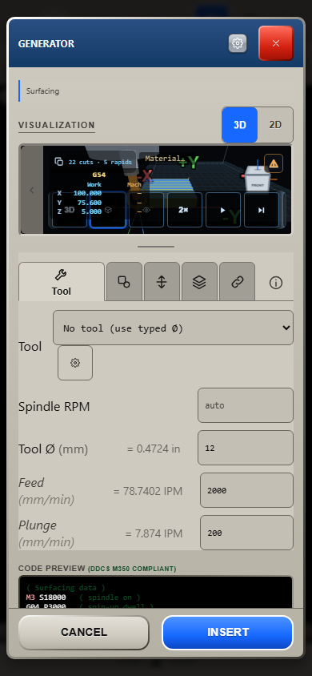
Task: Toggle the eye visibility button in viewport
Action: [x=146, y=210]
